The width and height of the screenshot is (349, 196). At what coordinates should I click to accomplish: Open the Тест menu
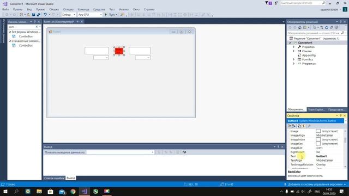click(x=112, y=9)
